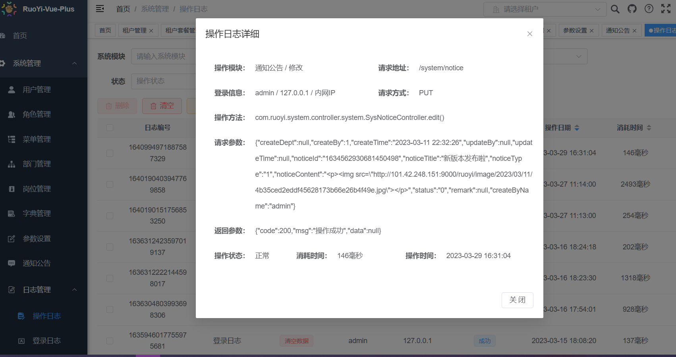Close the 租户管理 tab with its X

coord(151,31)
